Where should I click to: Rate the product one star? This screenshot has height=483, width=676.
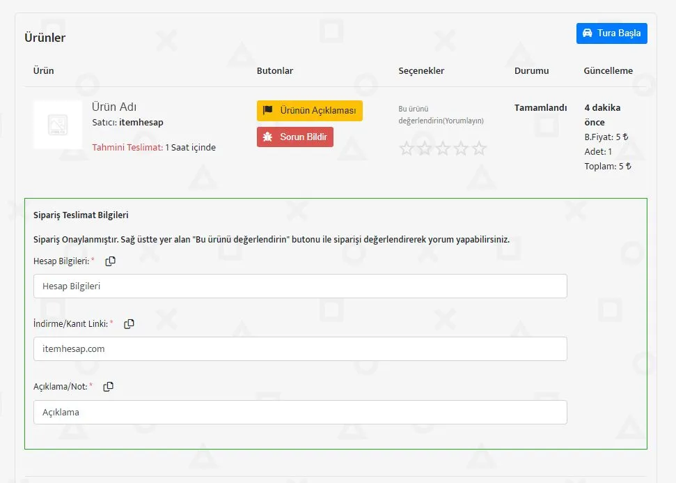(x=407, y=148)
